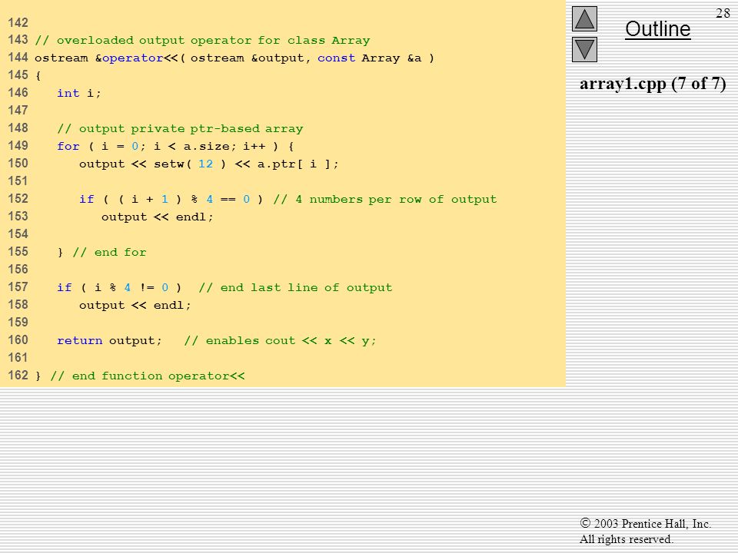
Task: Click 'a.ptr[ i ]' on line 150
Action: pos(294,164)
